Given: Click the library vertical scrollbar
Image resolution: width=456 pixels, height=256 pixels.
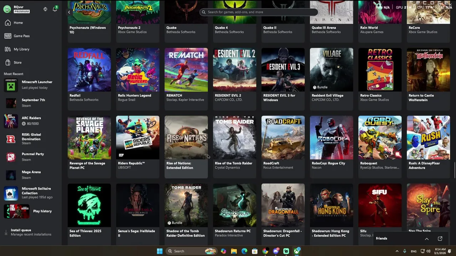Looking at the screenshot, I should click(x=455, y=170).
